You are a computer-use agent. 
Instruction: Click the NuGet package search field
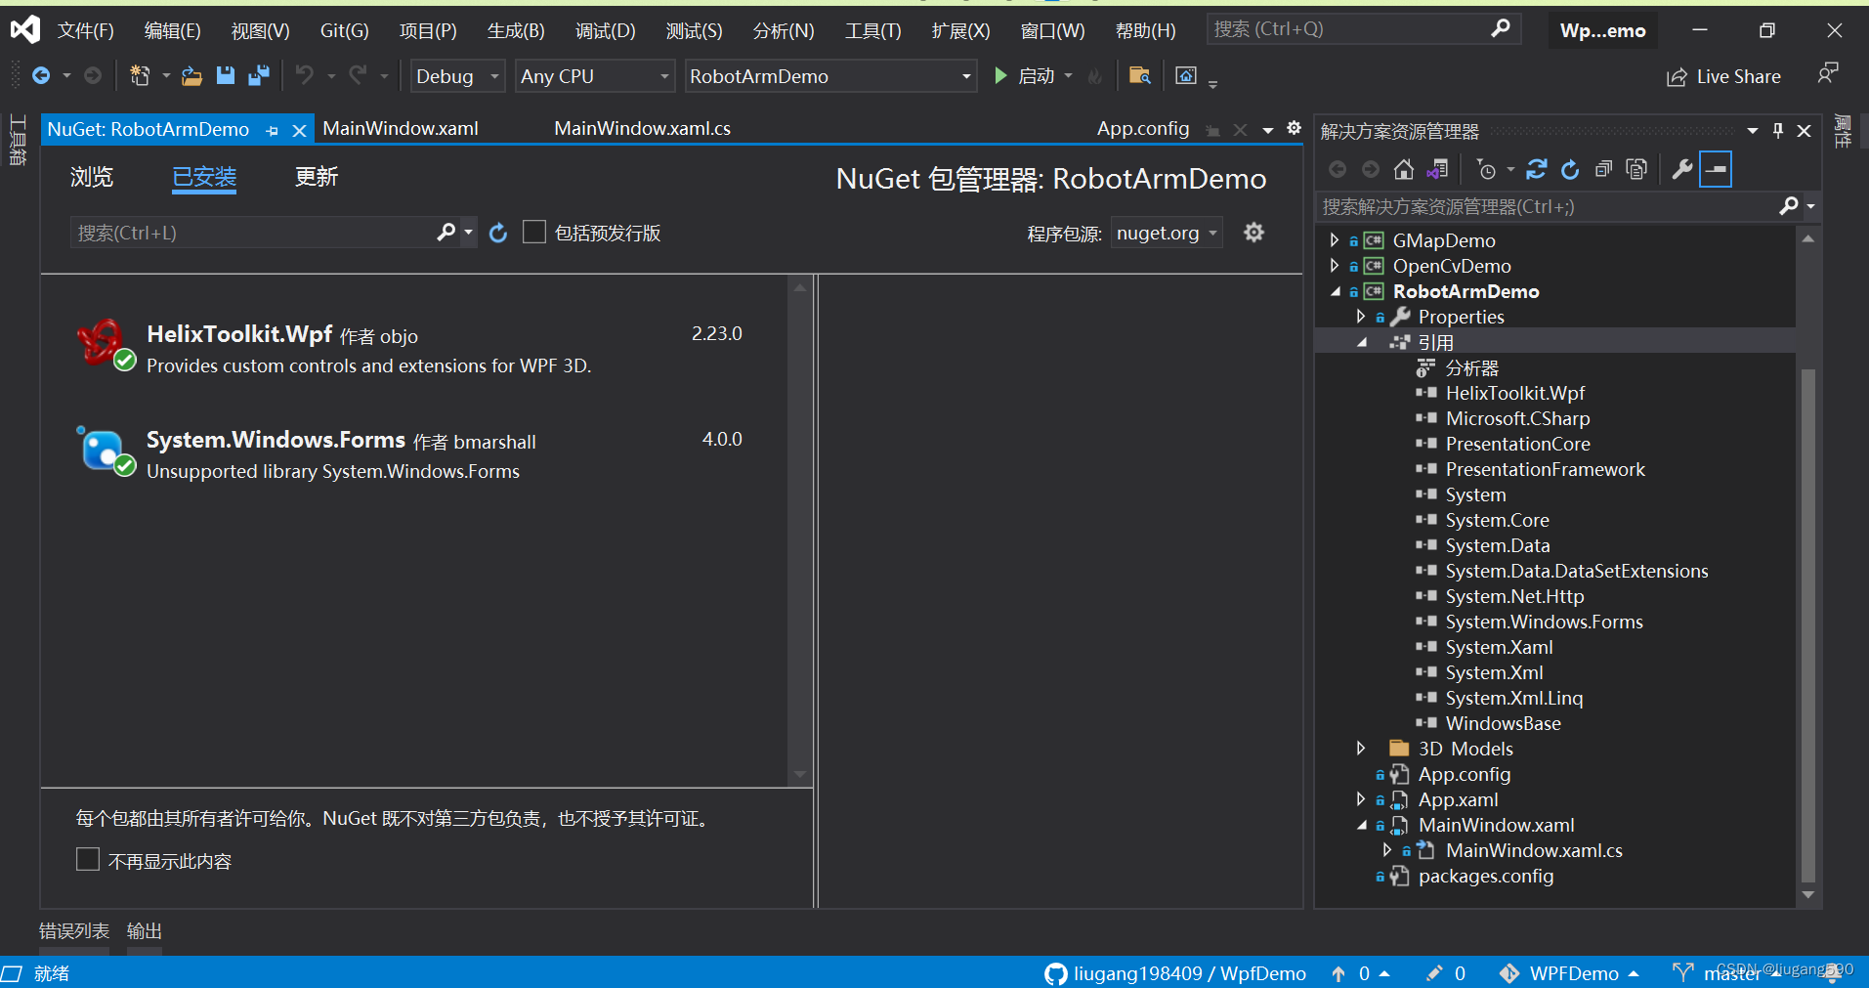coord(252,233)
